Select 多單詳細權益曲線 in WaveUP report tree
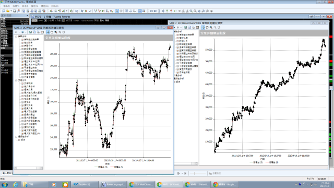The image size is (334, 188). coord(32,52)
